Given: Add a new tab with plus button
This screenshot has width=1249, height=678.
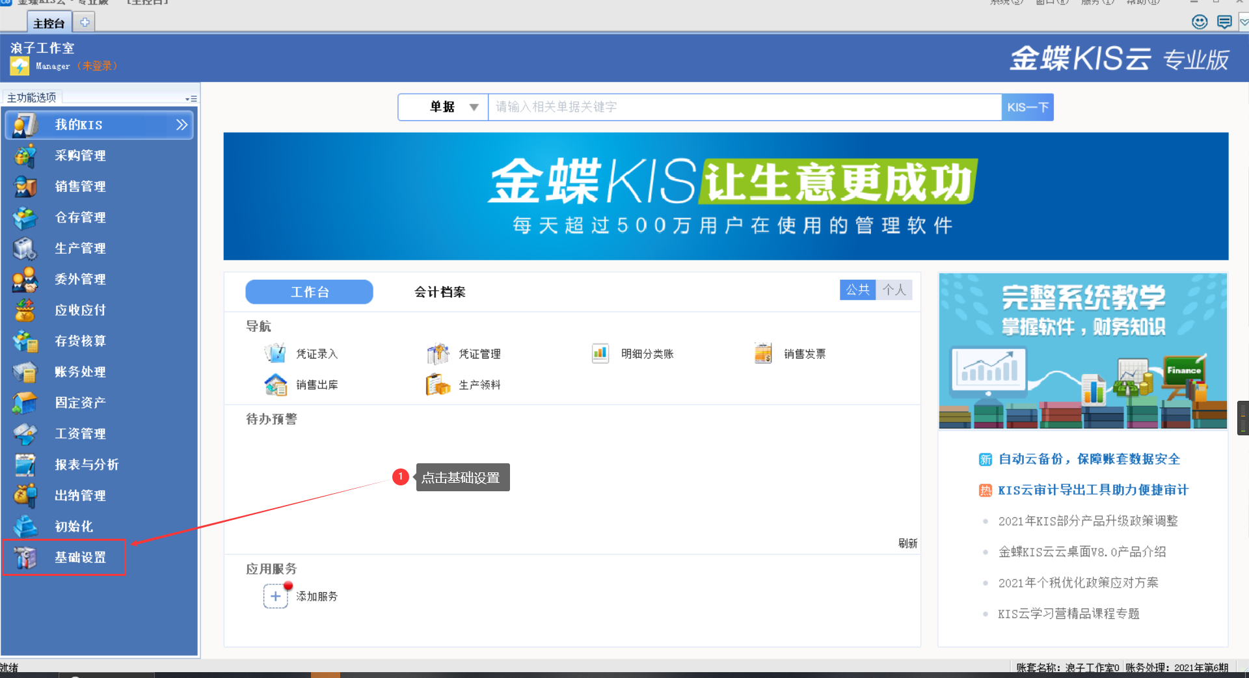Looking at the screenshot, I should (85, 22).
